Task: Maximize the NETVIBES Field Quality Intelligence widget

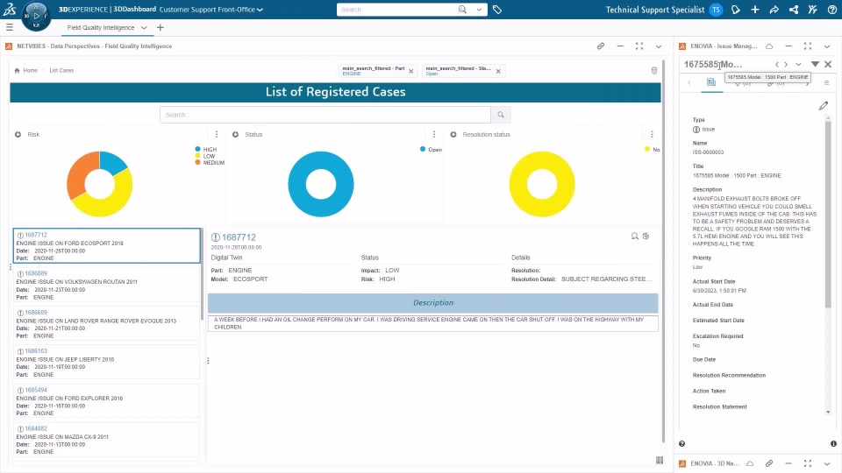Action: coord(639,46)
